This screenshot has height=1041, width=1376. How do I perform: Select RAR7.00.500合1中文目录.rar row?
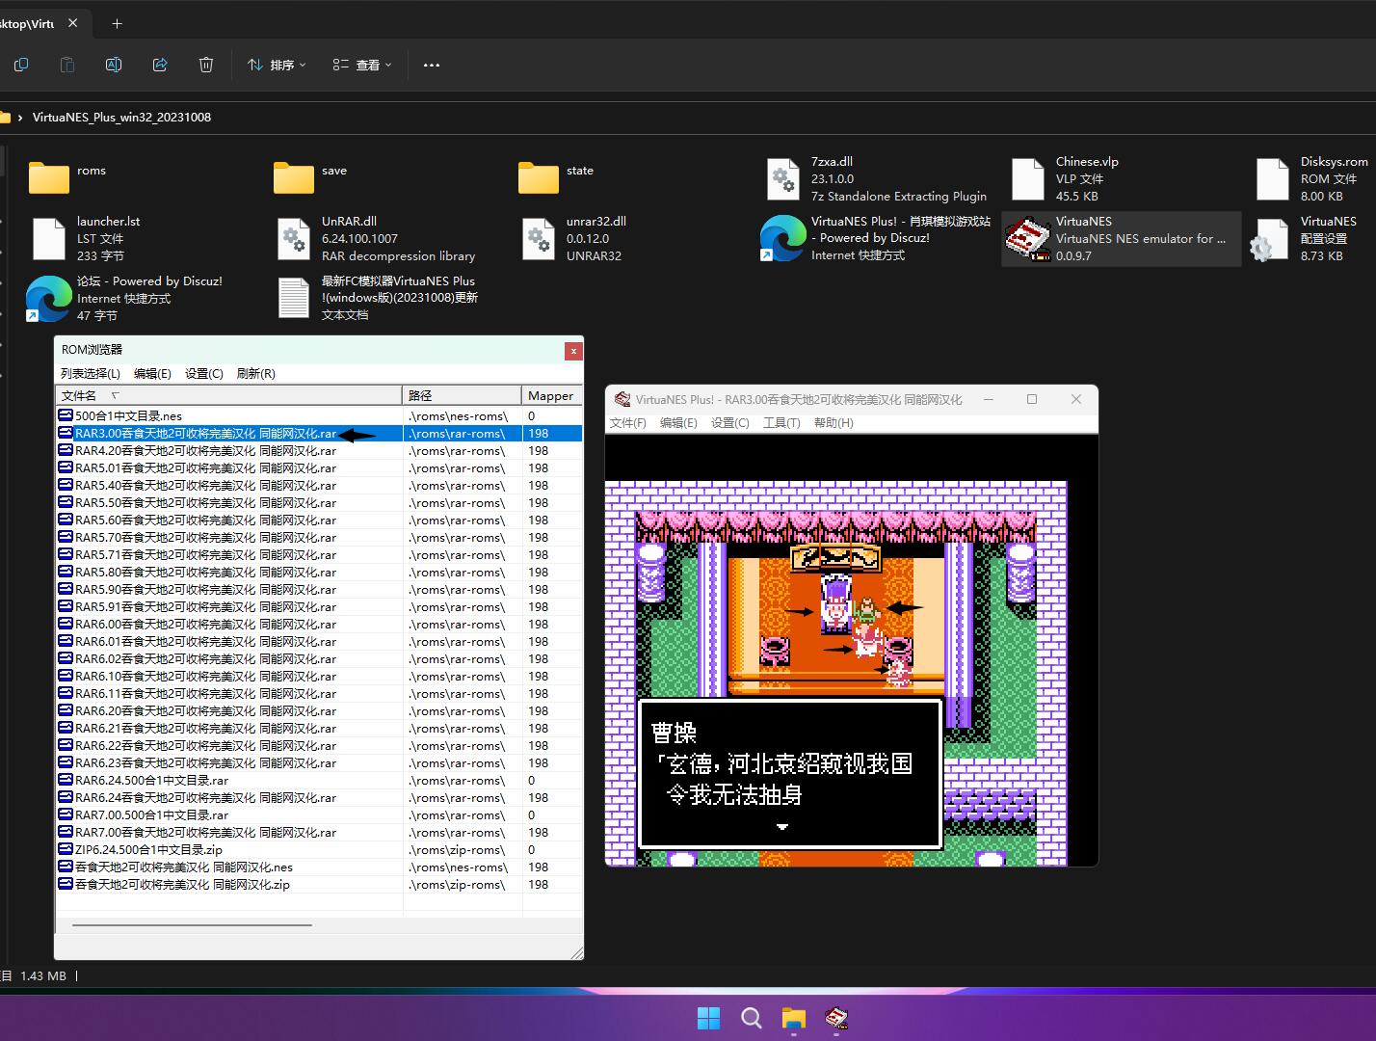pyautogui.click(x=319, y=815)
